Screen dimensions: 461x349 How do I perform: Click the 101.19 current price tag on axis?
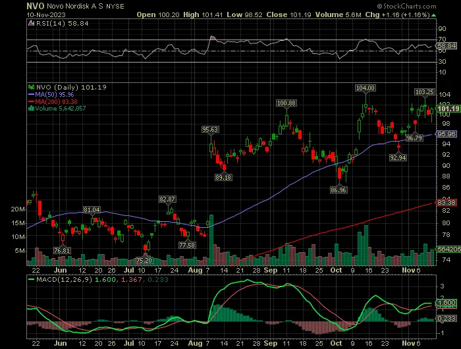448,109
